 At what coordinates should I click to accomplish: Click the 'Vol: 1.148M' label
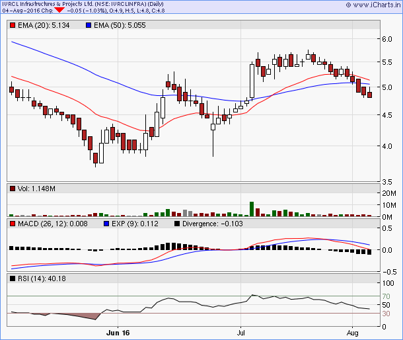36,189
